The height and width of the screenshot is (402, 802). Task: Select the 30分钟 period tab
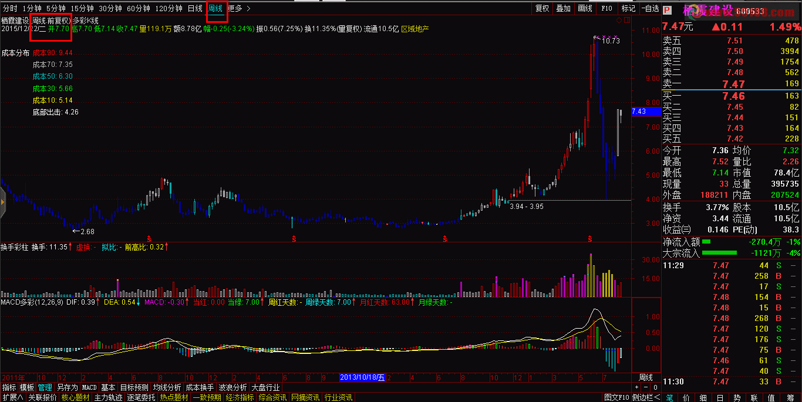110,8
